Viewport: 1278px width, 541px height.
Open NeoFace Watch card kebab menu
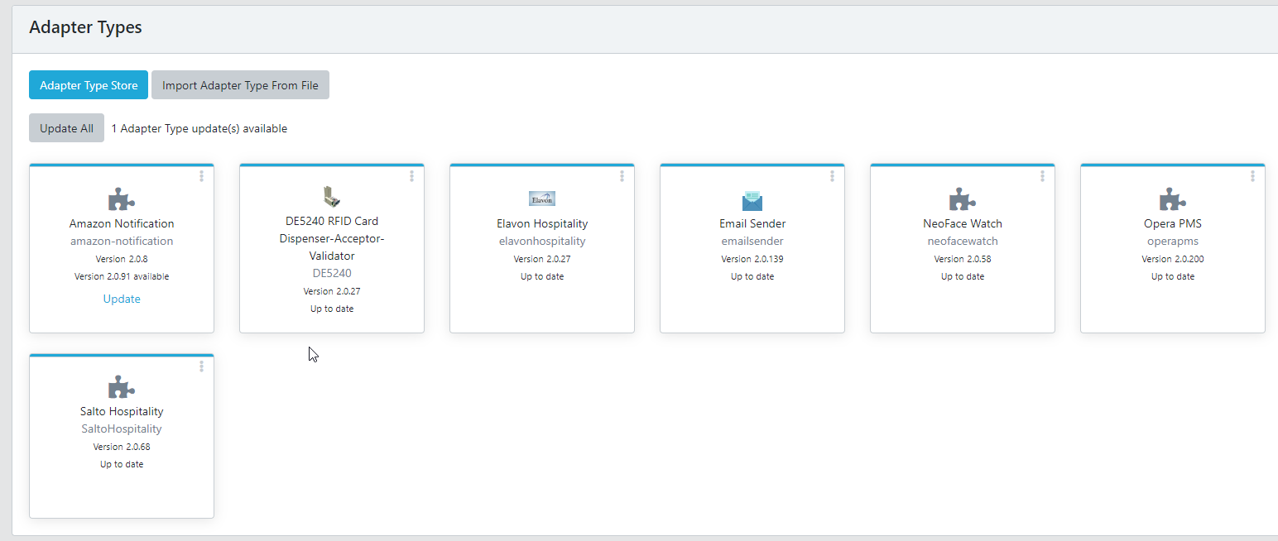1043,176
